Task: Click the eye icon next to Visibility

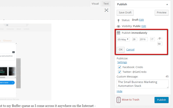Action: point(118,26)
